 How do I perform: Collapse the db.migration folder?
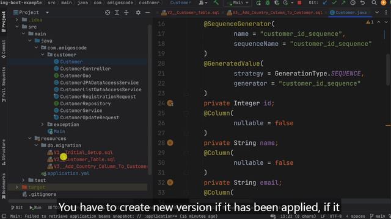(36, 145)
